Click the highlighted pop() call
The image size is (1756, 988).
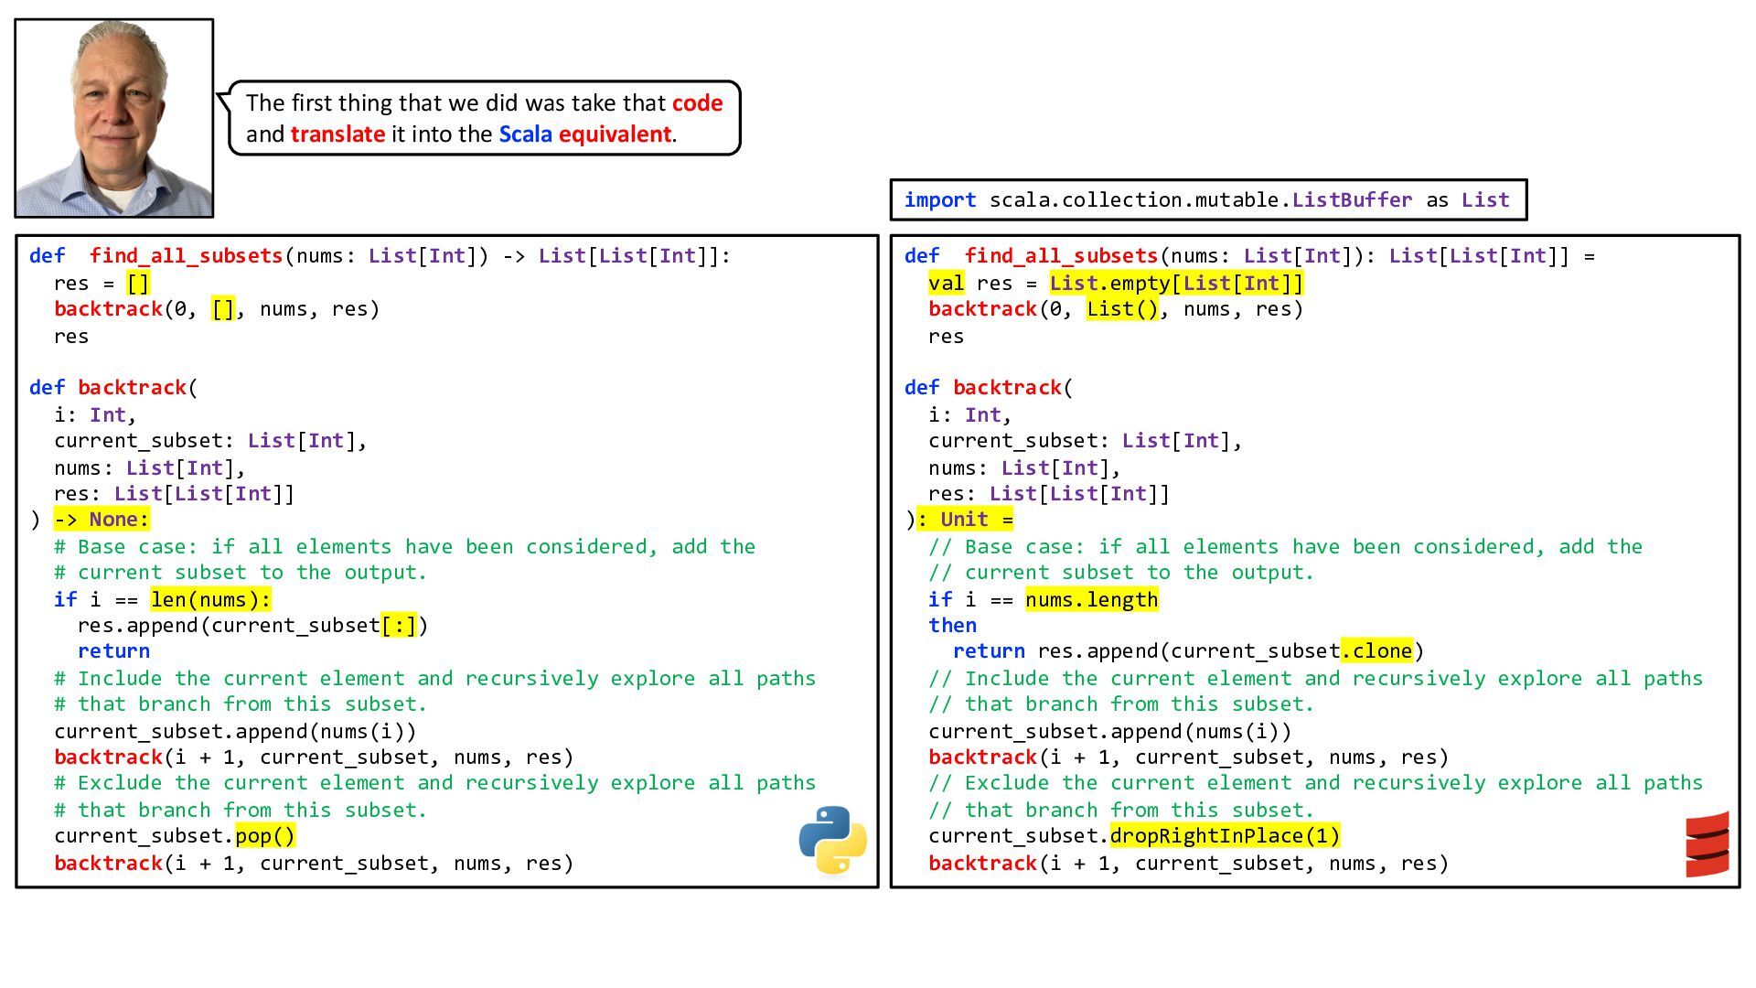coord(265,836)
